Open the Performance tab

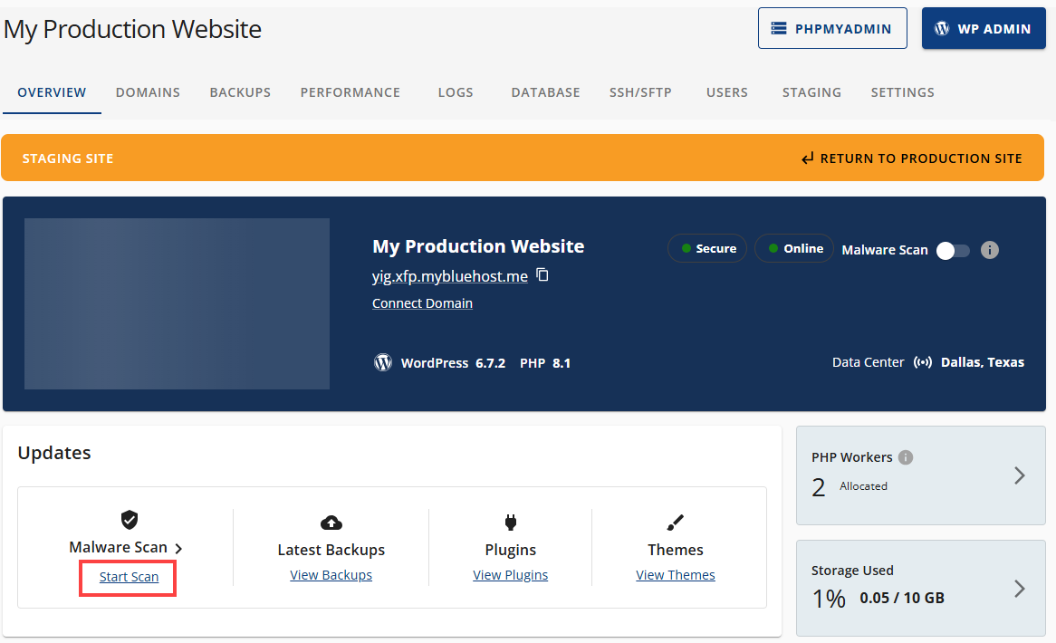(350, 92)
